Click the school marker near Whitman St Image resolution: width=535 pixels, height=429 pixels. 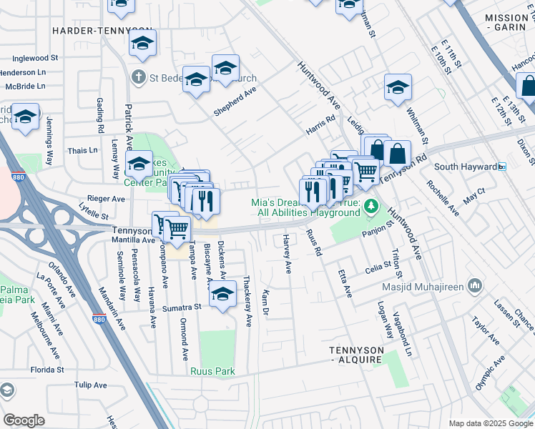point(398,89)
